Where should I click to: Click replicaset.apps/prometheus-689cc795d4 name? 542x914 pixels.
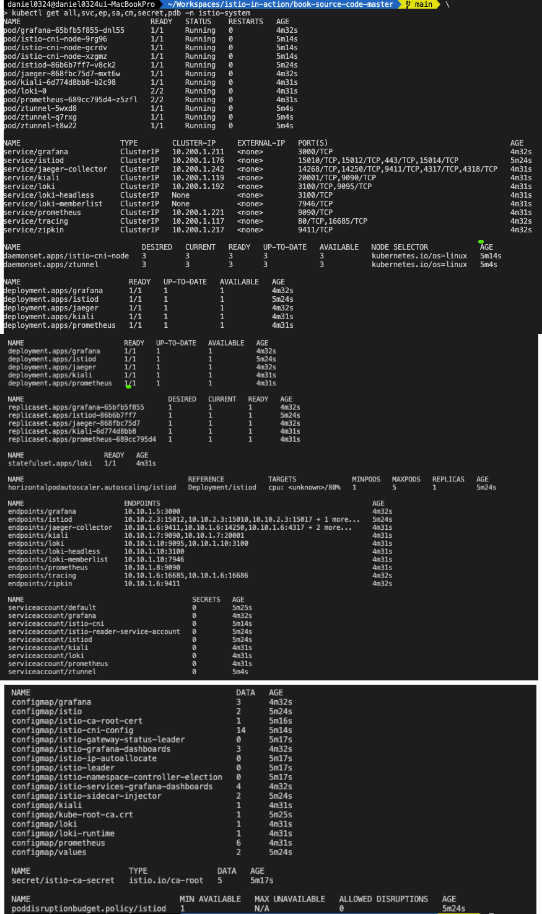(x=82, y=439)
